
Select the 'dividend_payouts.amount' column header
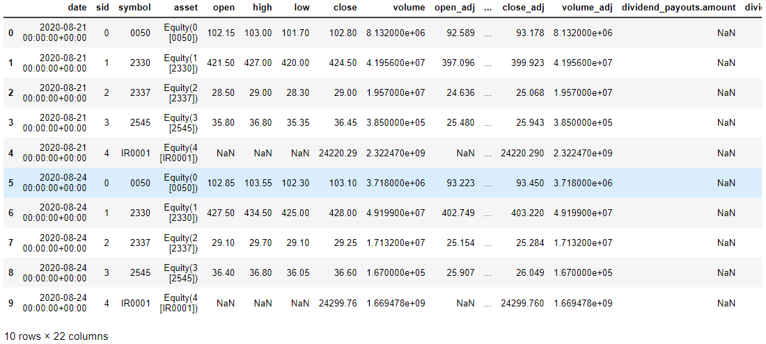point(678,8)
